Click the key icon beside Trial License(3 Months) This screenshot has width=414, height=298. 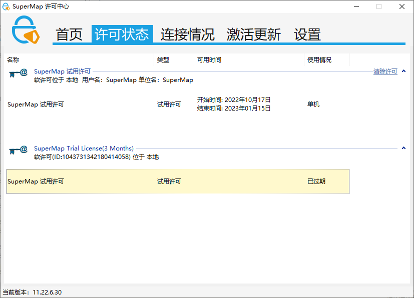point(18,150)
